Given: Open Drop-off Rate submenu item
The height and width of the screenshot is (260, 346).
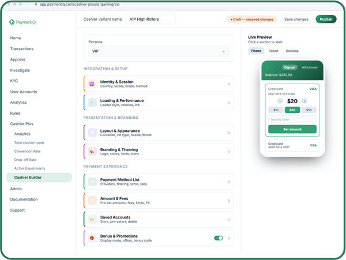Looking at the screenshot, I should coord(25,160).
